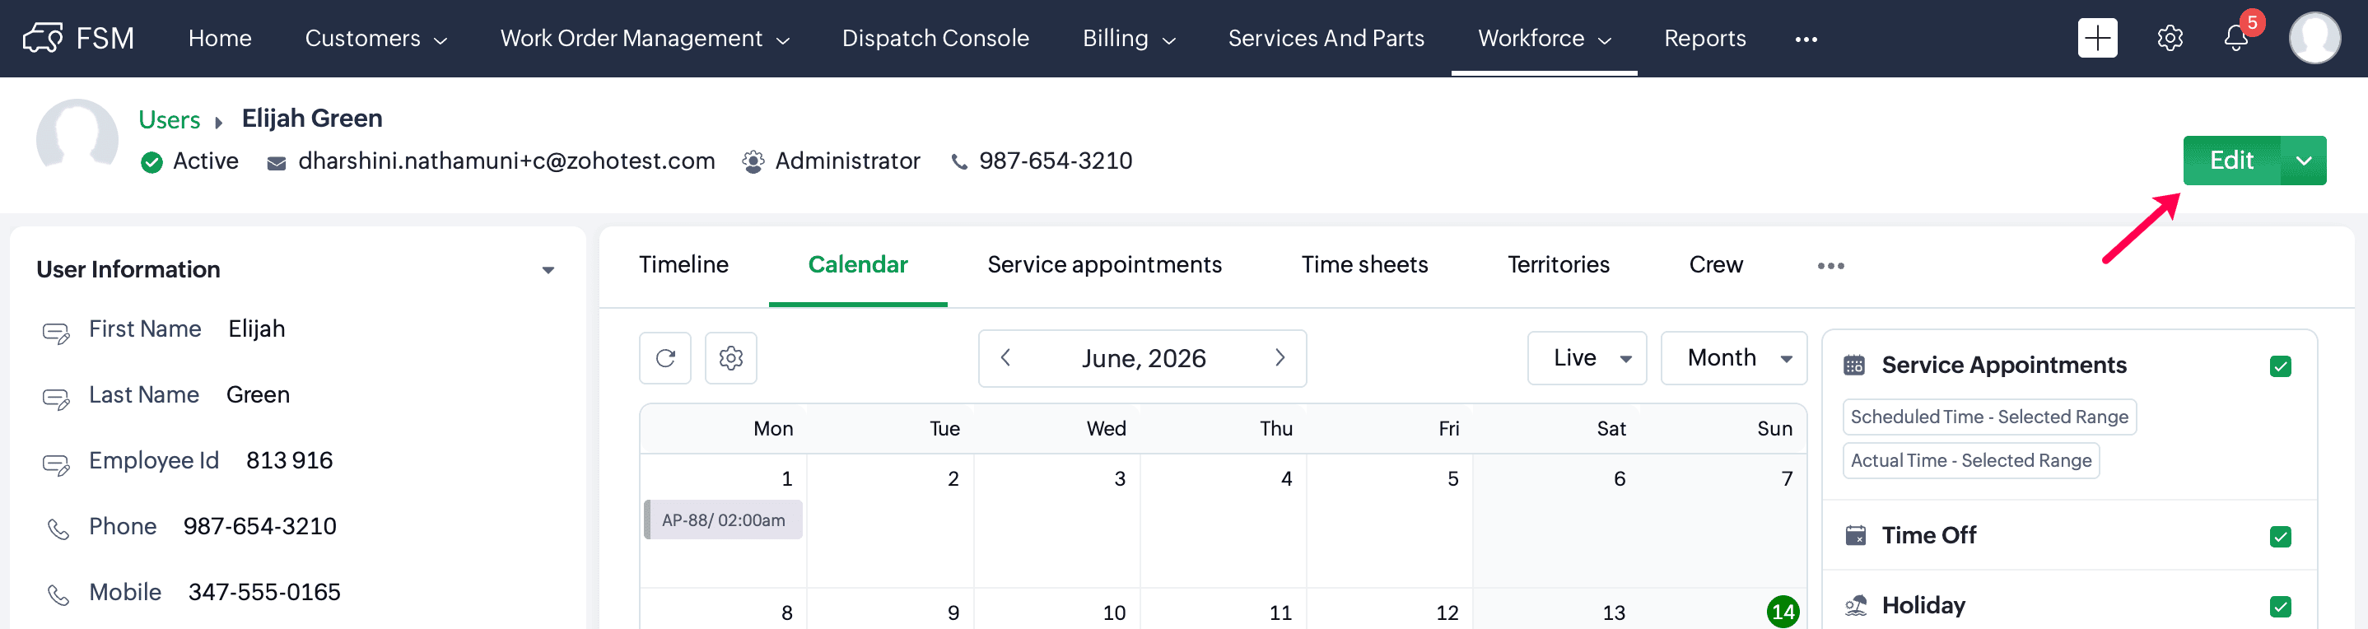Select Scheduled Time - Selected Range
2368x629 pixels.
pyautogui.click(x=1989, y=417)
